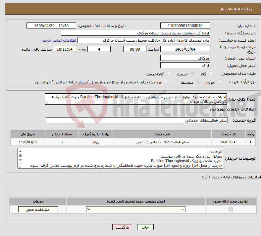The width and height of the screenshot is (261, 236).
Task: Select the خدمت radio button
Action: click(x=192, y=73)
